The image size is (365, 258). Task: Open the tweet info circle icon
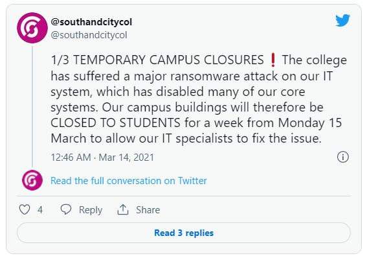coord(343,157)
